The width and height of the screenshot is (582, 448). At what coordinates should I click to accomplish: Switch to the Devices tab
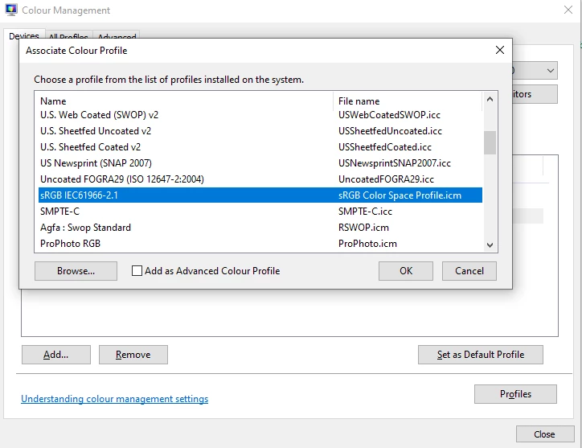[24, 36]
